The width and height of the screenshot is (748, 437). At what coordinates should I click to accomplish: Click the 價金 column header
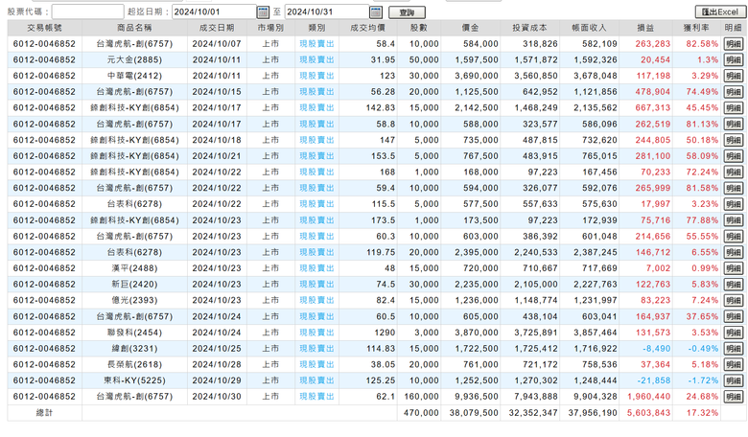(470, 28)
